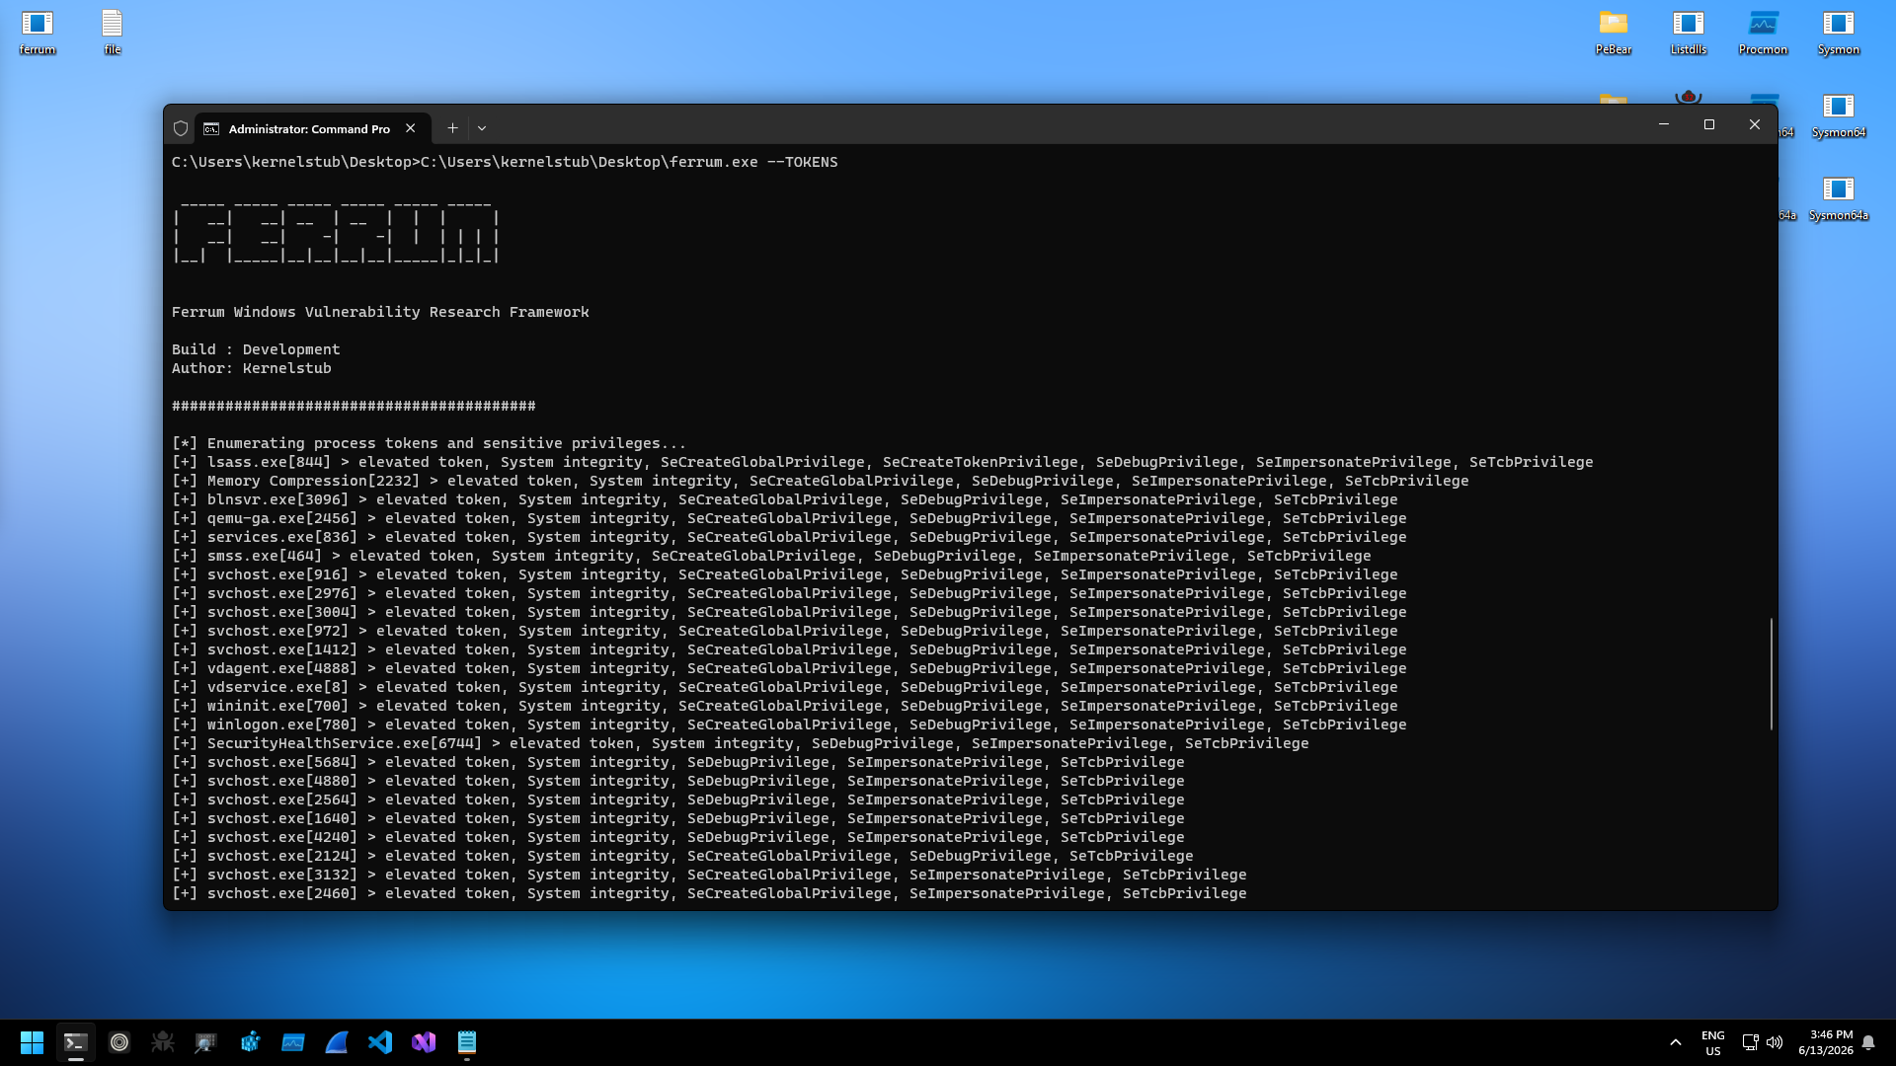Click the Author: Kernelstub line

252,368
